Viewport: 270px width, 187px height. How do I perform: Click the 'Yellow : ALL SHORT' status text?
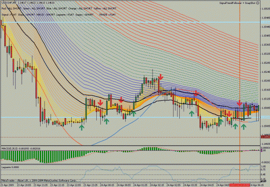click(105, 9)
